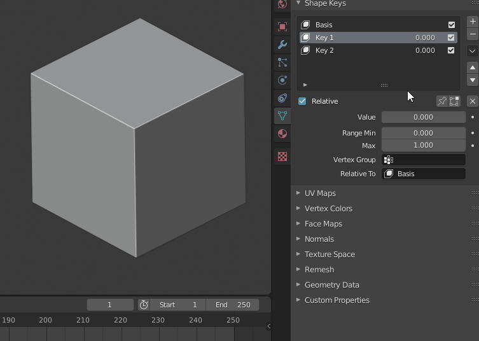479x341 pixels.
Task: Open the World properties globe tab
Action: click(282, 4)
